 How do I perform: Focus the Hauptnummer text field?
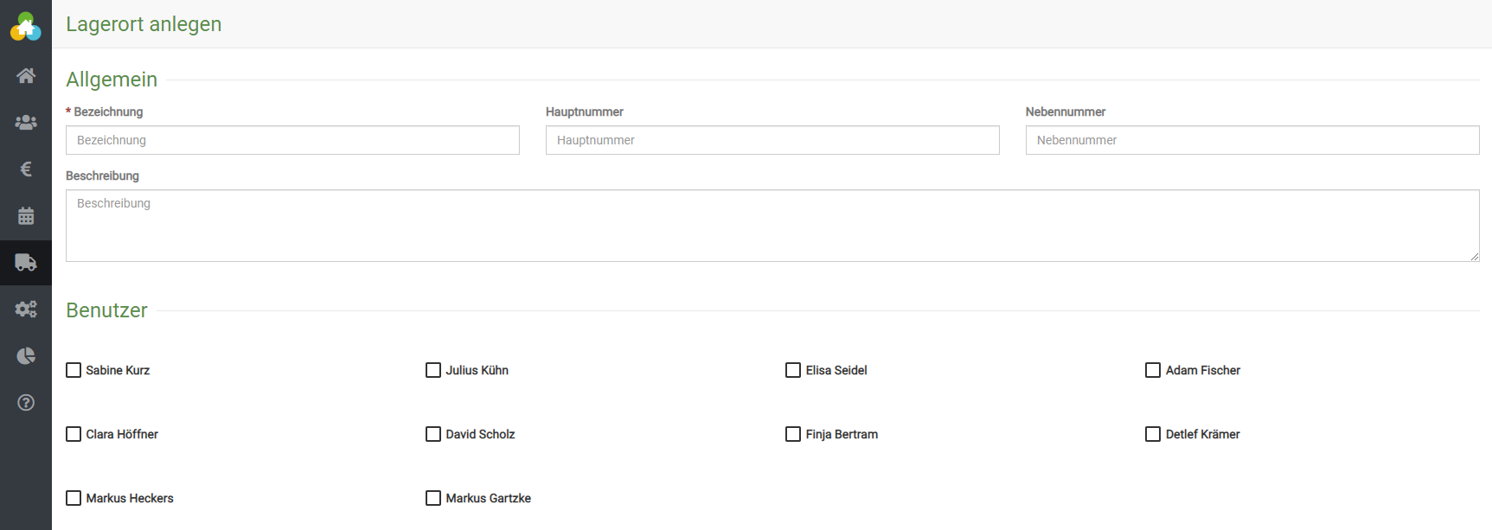[x=772, y=140]
